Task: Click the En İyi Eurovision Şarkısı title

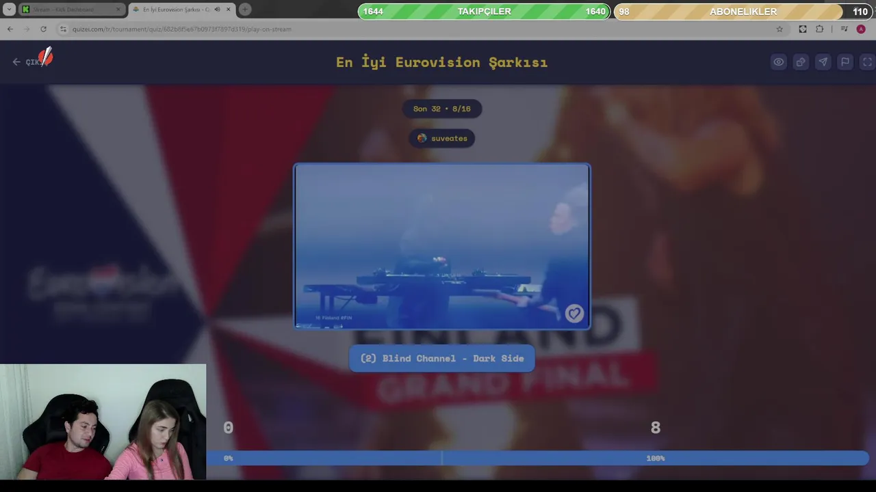Action: pyautogui.click(x=442, y=62)
